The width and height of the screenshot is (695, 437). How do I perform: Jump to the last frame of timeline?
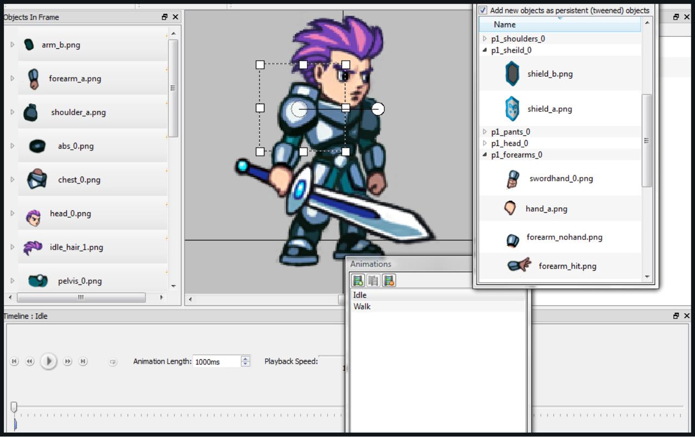pos(83,362)
